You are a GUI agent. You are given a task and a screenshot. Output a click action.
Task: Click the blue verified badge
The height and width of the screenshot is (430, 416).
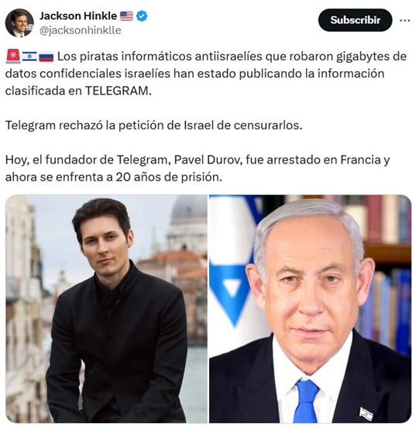pos(142,16)
